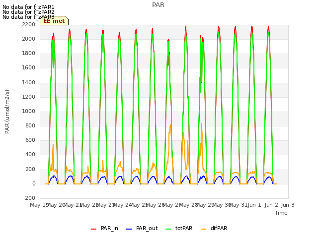
Task: Click the orange difPAR peak near 800 on May 26
Action: pos(170,125)
